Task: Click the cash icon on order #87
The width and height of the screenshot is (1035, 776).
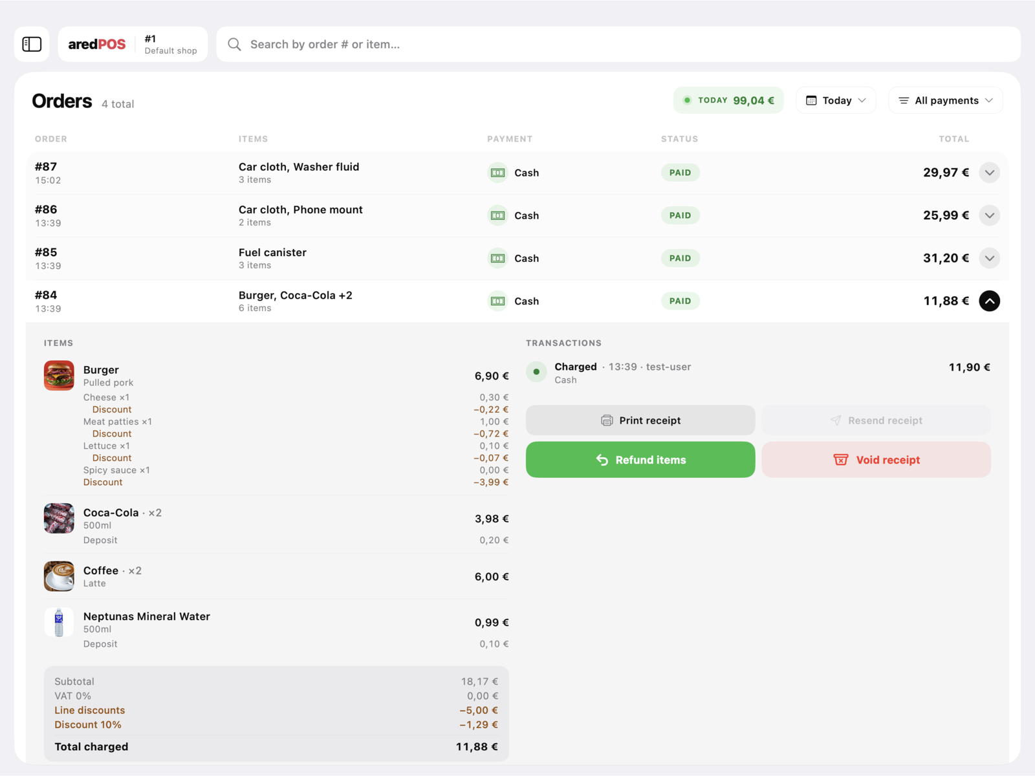Action: tap(497, 173)
